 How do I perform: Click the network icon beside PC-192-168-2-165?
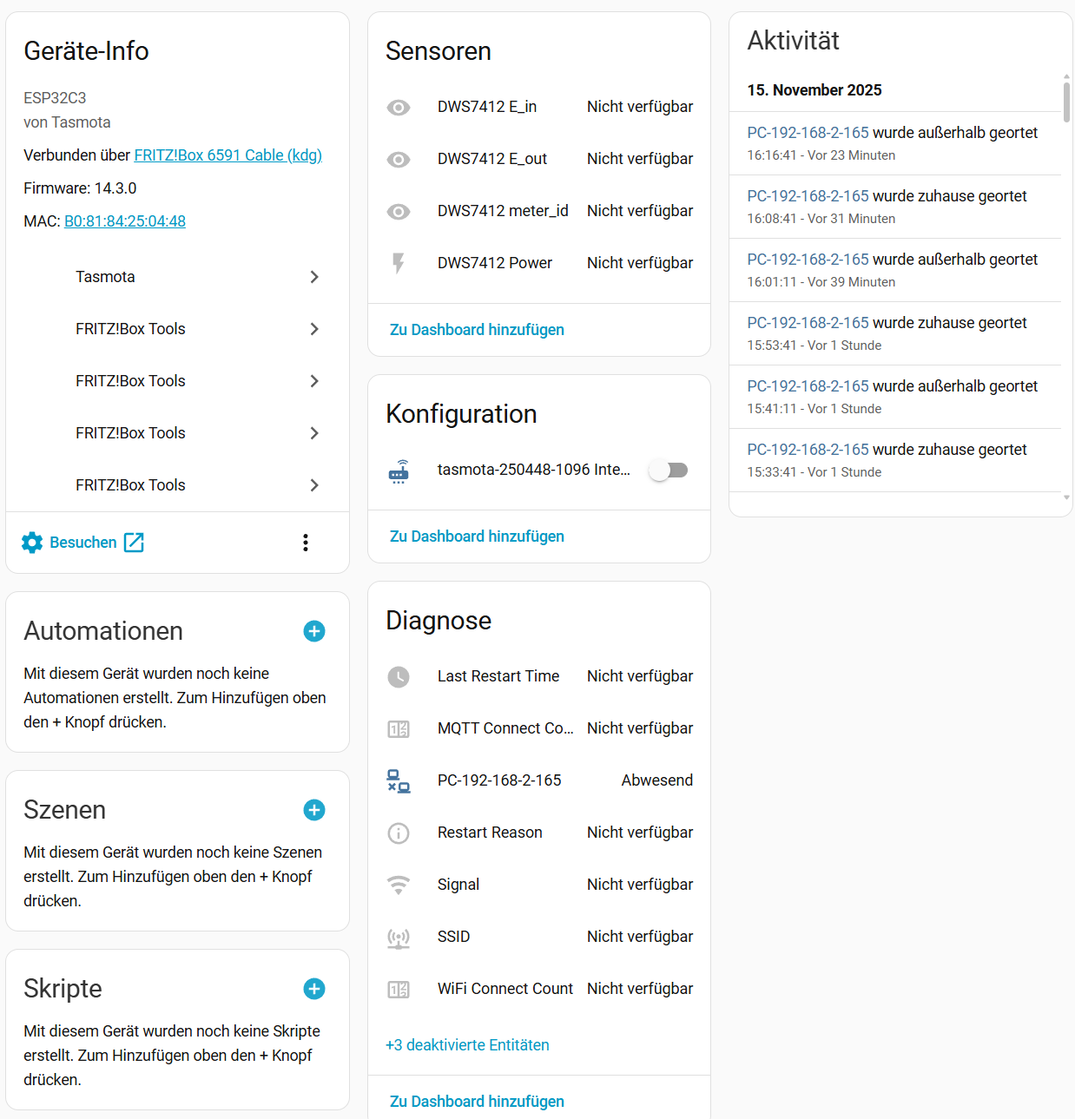[399, 780]
